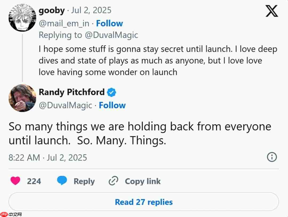Open the 8:22 AM · Jul 2, 2025 timestamp
Viewport: 288px width, 217px height.
(x=48, y=158)
